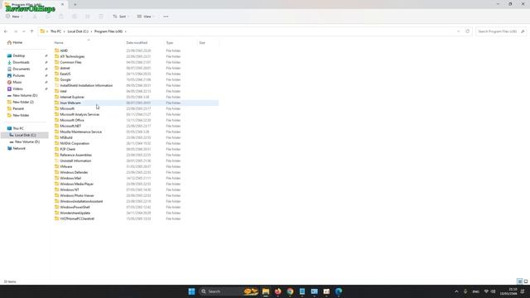Click the Cut scissors icon
The height and width of the screenshot is (298, 530).
click(35, 17)
